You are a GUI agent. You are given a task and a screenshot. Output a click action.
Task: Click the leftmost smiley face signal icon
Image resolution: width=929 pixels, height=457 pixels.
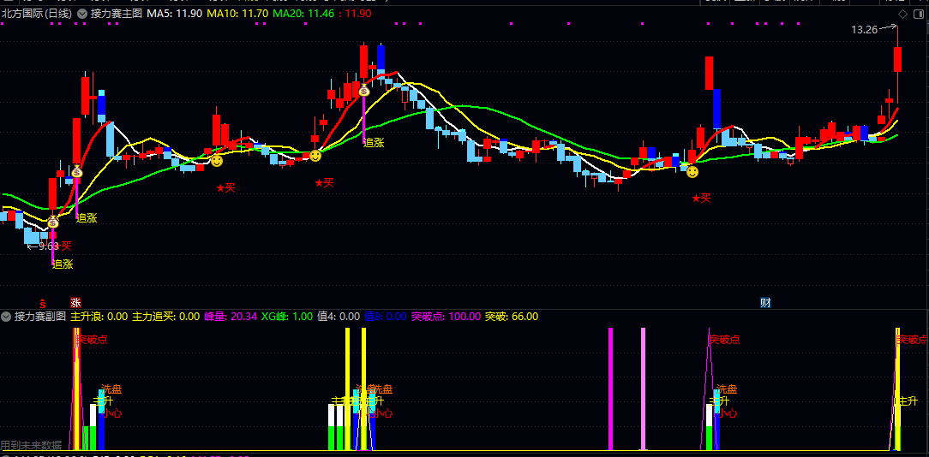(217, 160)
